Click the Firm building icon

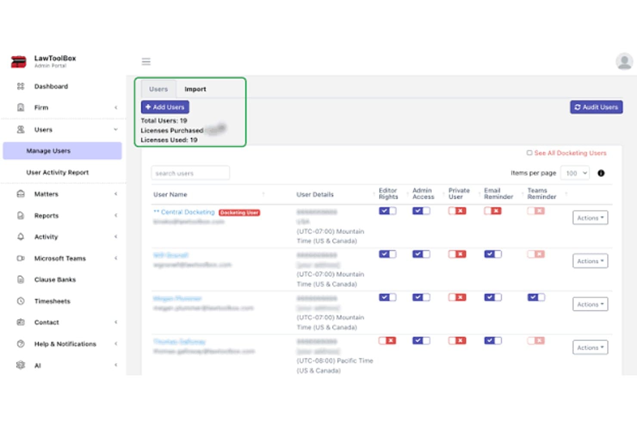pyautogui.click(x=21, y=107)
